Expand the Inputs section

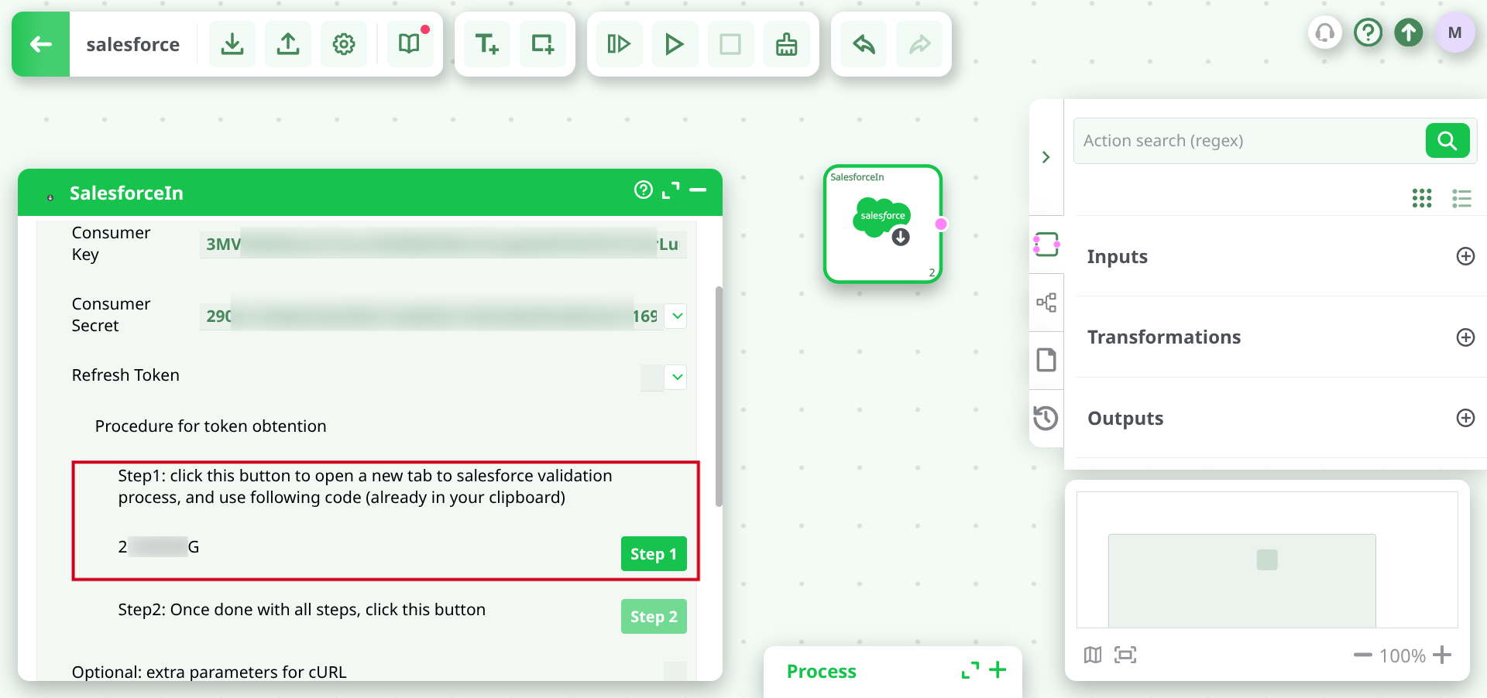click(x=1465, y=256)
